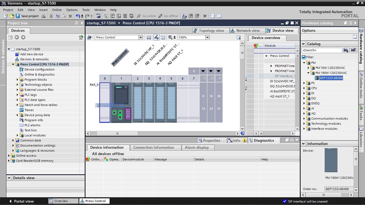Click the Cross-references X icon
This screenshot has height=205, width=365.
coord(205,16)
